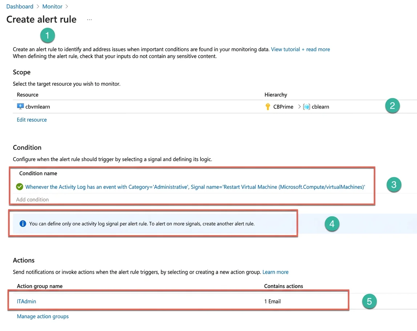Go to the Dashboard breadcrumb
417x331 pixels.
tap(20, 7)
